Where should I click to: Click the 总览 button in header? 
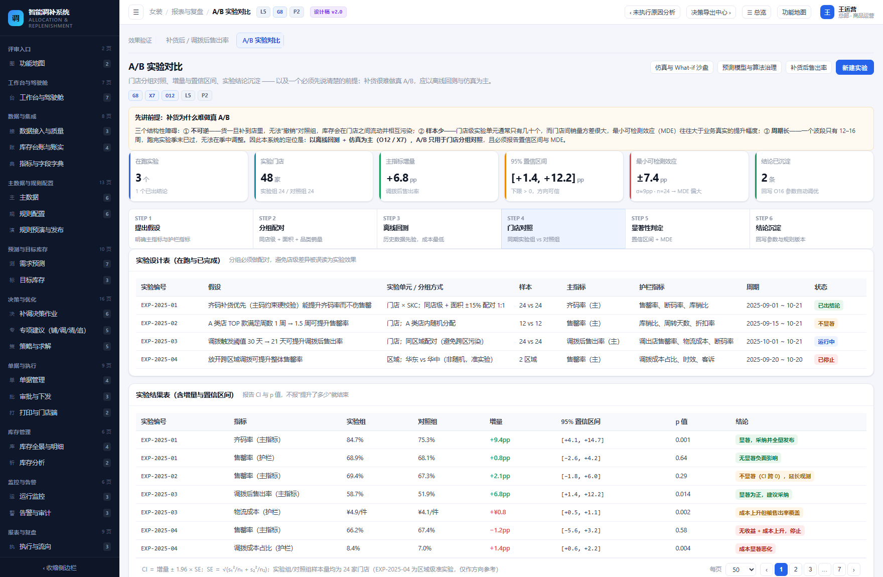[757, 12]
